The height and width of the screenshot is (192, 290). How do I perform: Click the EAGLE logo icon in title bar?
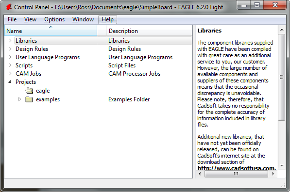pyautogui.click(x=9, y=7)
